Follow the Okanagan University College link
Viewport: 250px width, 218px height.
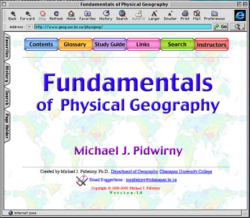(186, 171)
